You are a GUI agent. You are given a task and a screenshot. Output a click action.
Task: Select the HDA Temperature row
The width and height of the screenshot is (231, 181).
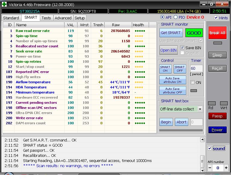79,87
